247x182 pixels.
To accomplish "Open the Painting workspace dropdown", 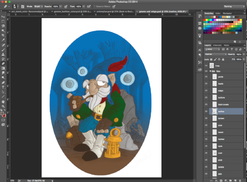I will click(234, 6).
